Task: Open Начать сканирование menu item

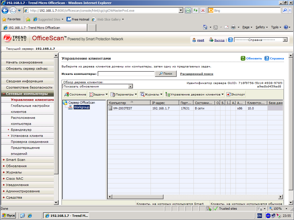Action: click(24, 62)
